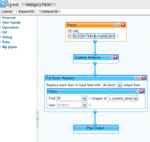Open help for For Each: Replace module

point(136,78)
